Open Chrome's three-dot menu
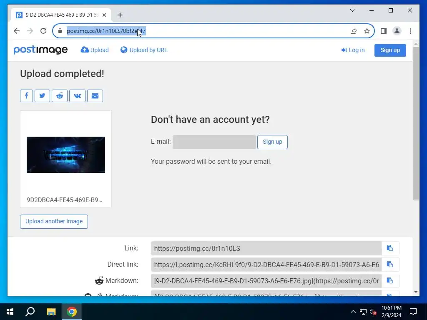This screenshot has height=320, width=427. click(x=410, y=31)
